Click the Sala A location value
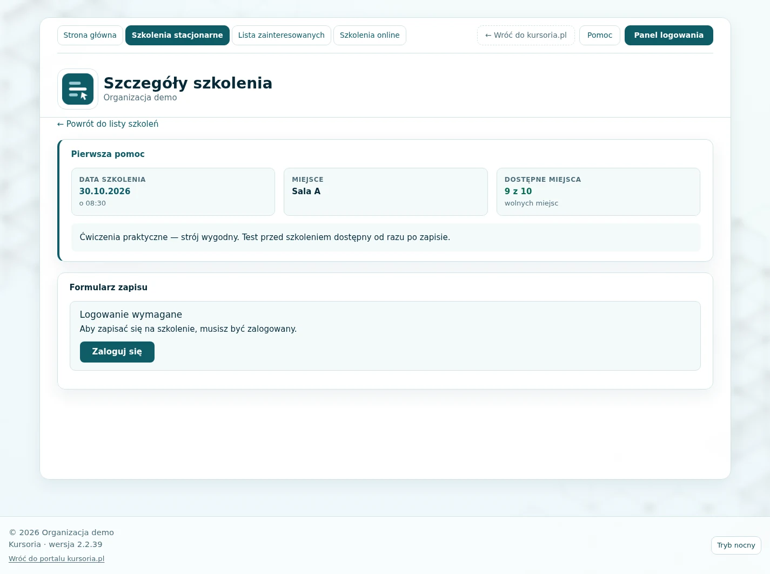770x574 pixels. [306, 191]
